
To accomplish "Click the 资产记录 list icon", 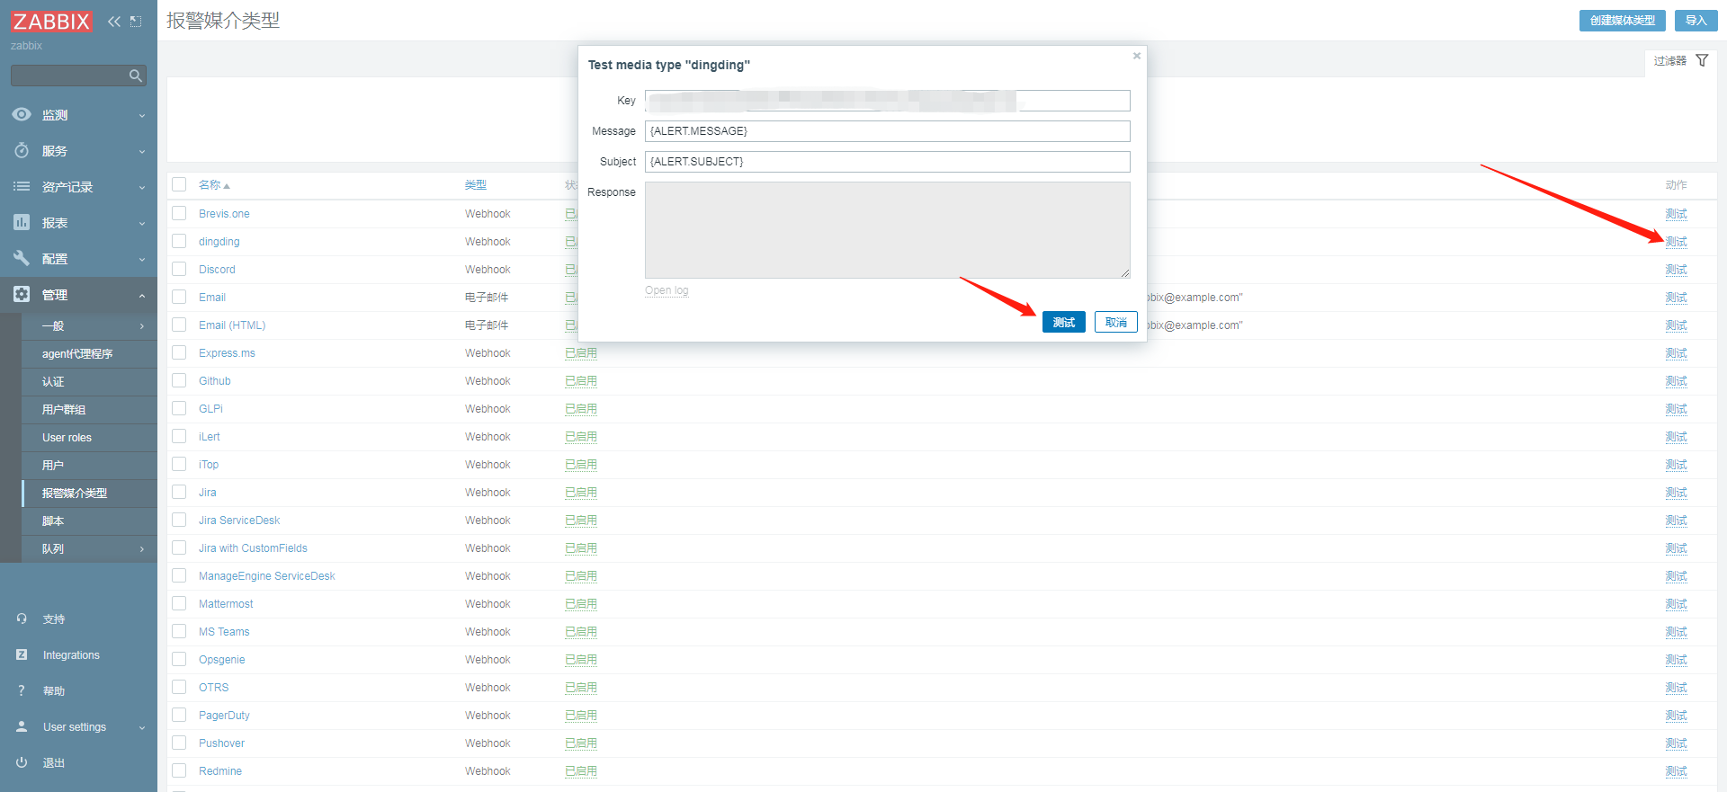I will pos(22,186).
